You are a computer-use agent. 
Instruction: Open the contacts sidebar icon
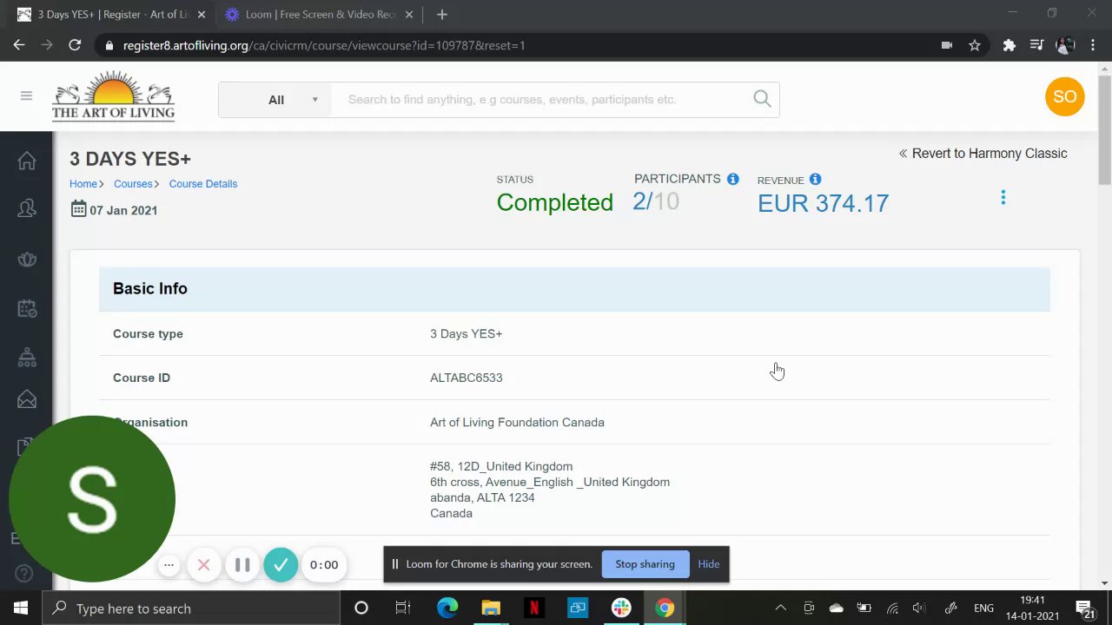(27, 208)
